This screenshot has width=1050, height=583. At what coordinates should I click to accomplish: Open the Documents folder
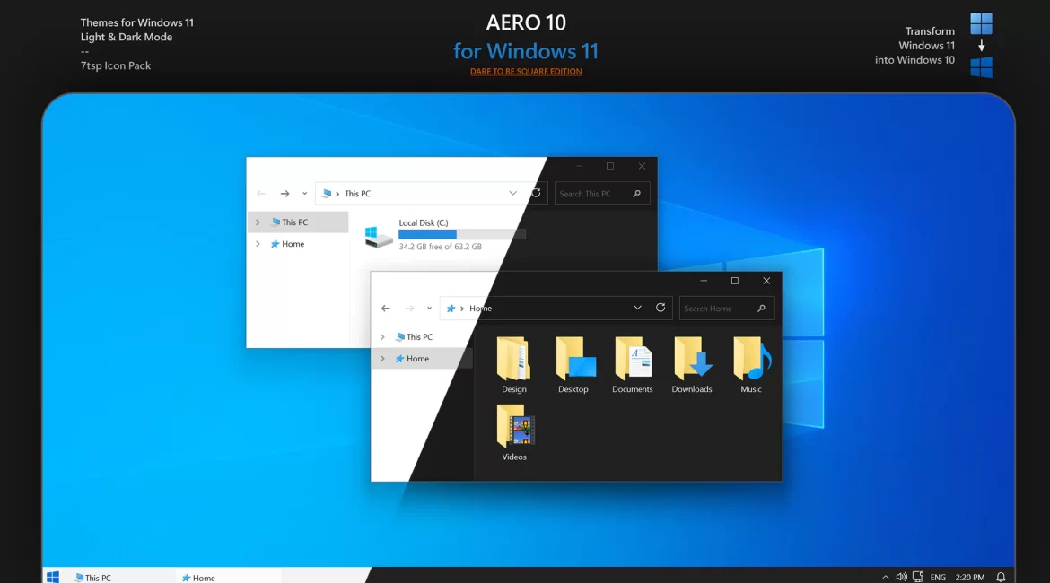(633, 360)
